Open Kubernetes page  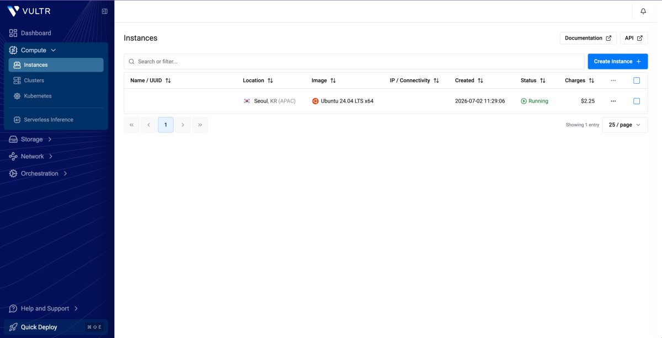point(38,96)
